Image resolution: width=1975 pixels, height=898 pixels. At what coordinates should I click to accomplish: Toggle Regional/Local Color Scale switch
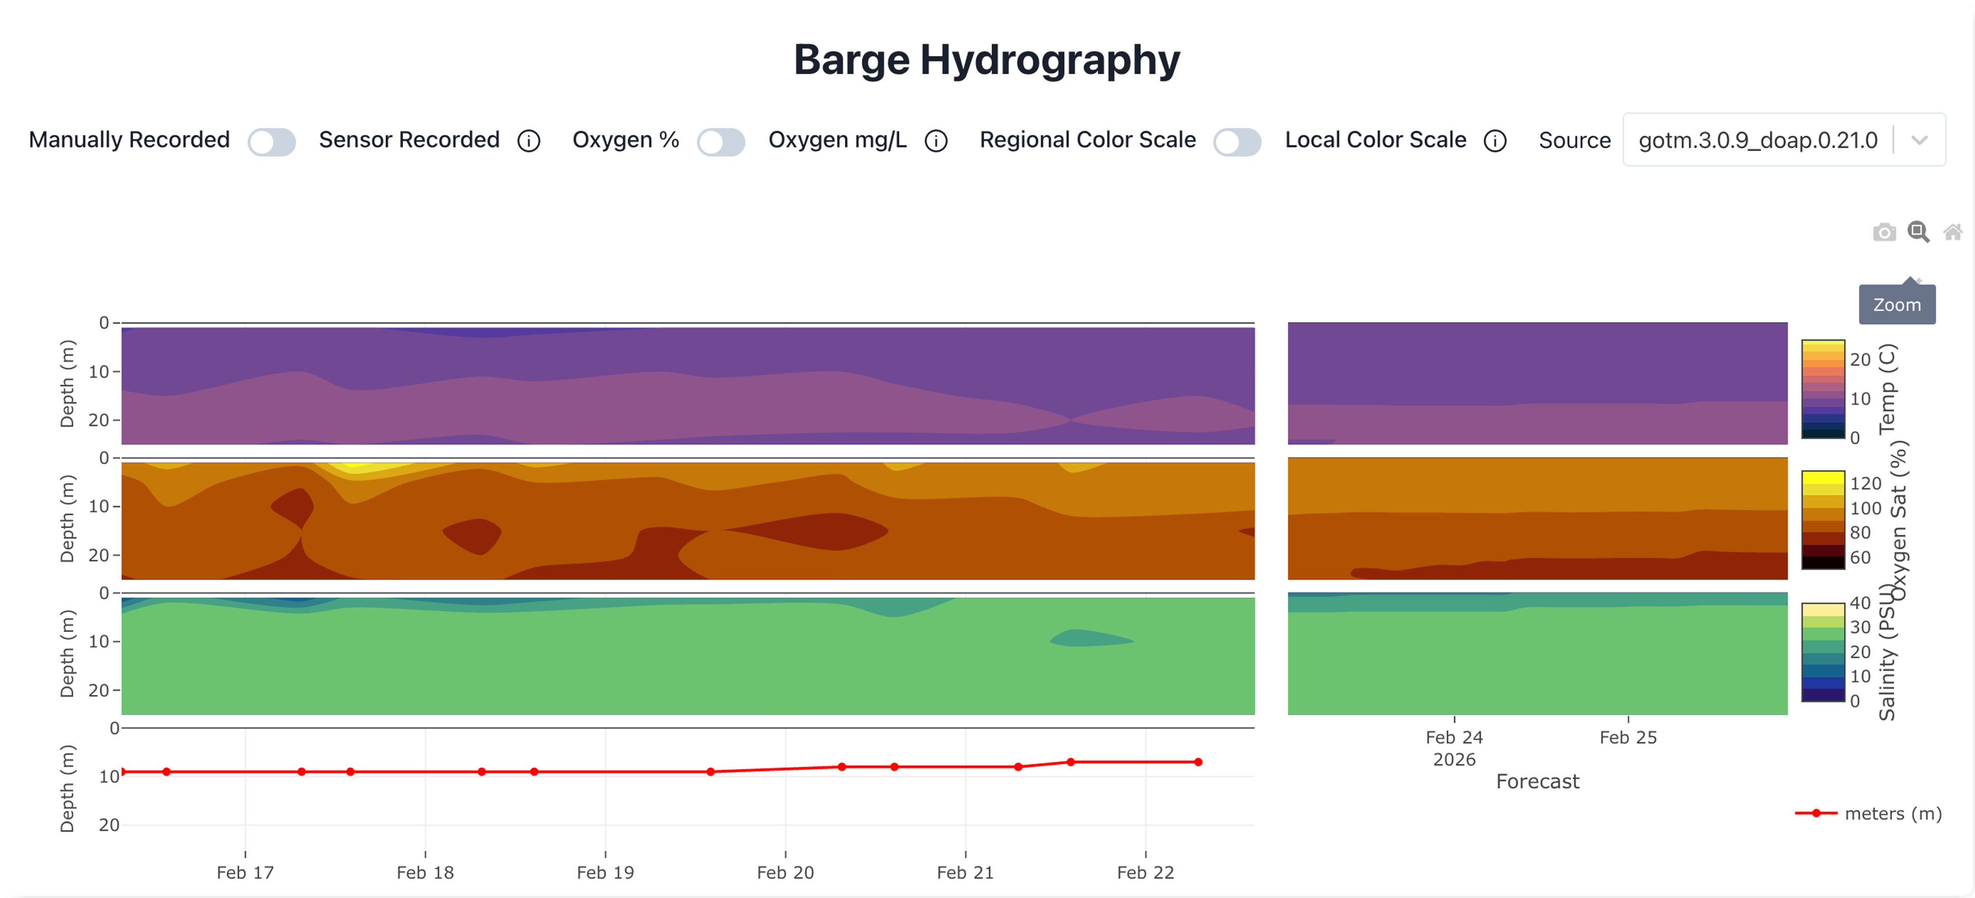[x=1237, y=142]
